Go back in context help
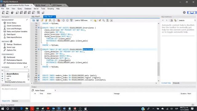197x111 pixels. pyautogui.click(x=163, y=20)
